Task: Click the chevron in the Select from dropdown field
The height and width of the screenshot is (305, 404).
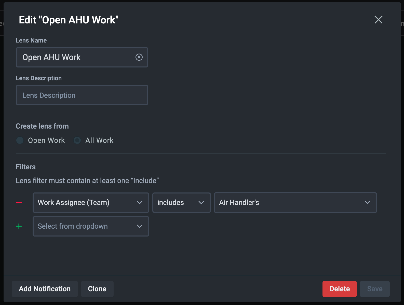Action: 139,226
